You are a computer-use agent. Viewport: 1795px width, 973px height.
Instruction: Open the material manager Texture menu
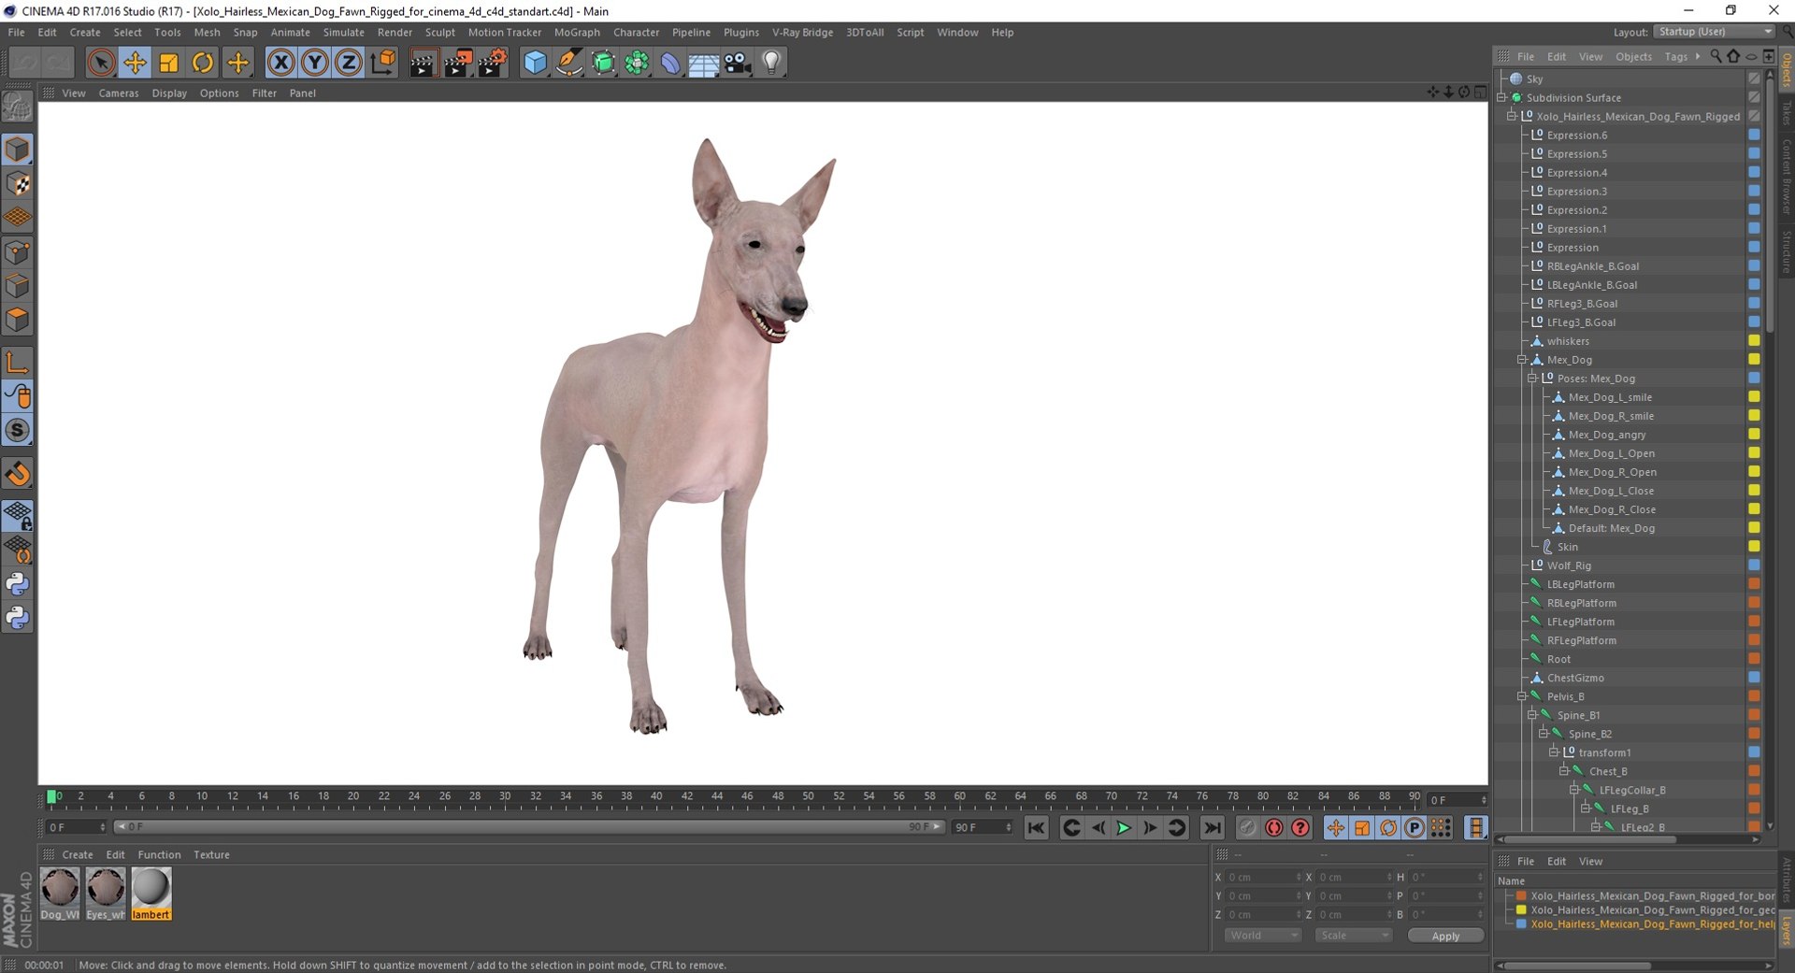coord(211,855)
